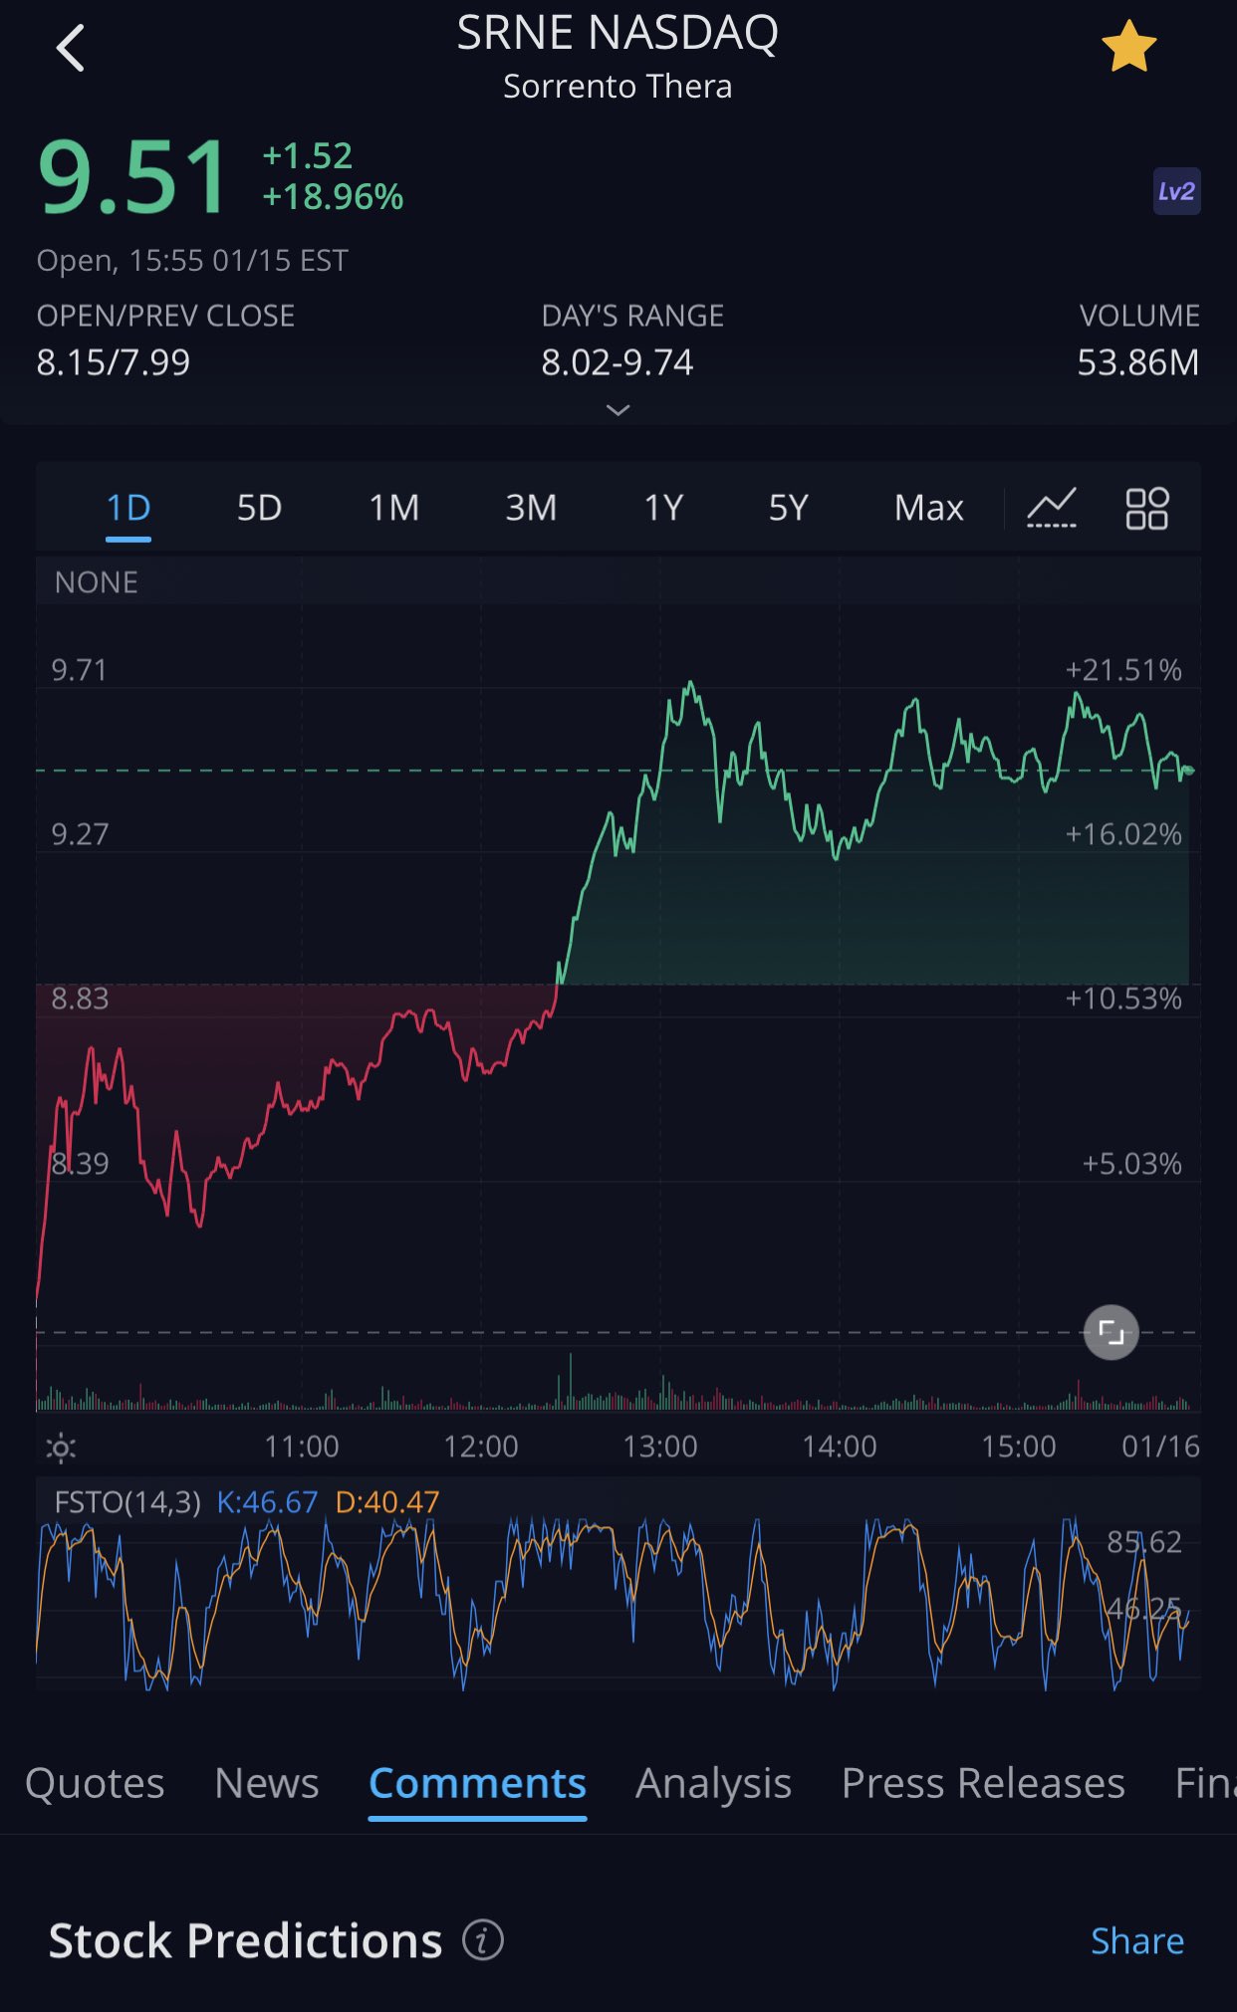The width and height of the screenshot is (1237, 2012).
Task: Select the 1D chart range
Action: pos(128,508)
